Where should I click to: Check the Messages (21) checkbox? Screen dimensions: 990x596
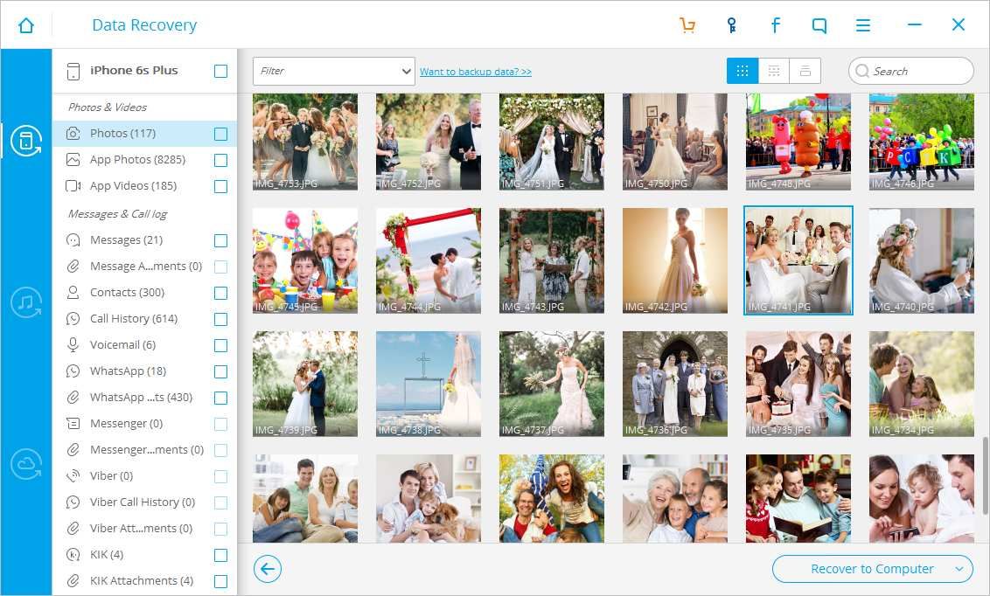[221, 240]
